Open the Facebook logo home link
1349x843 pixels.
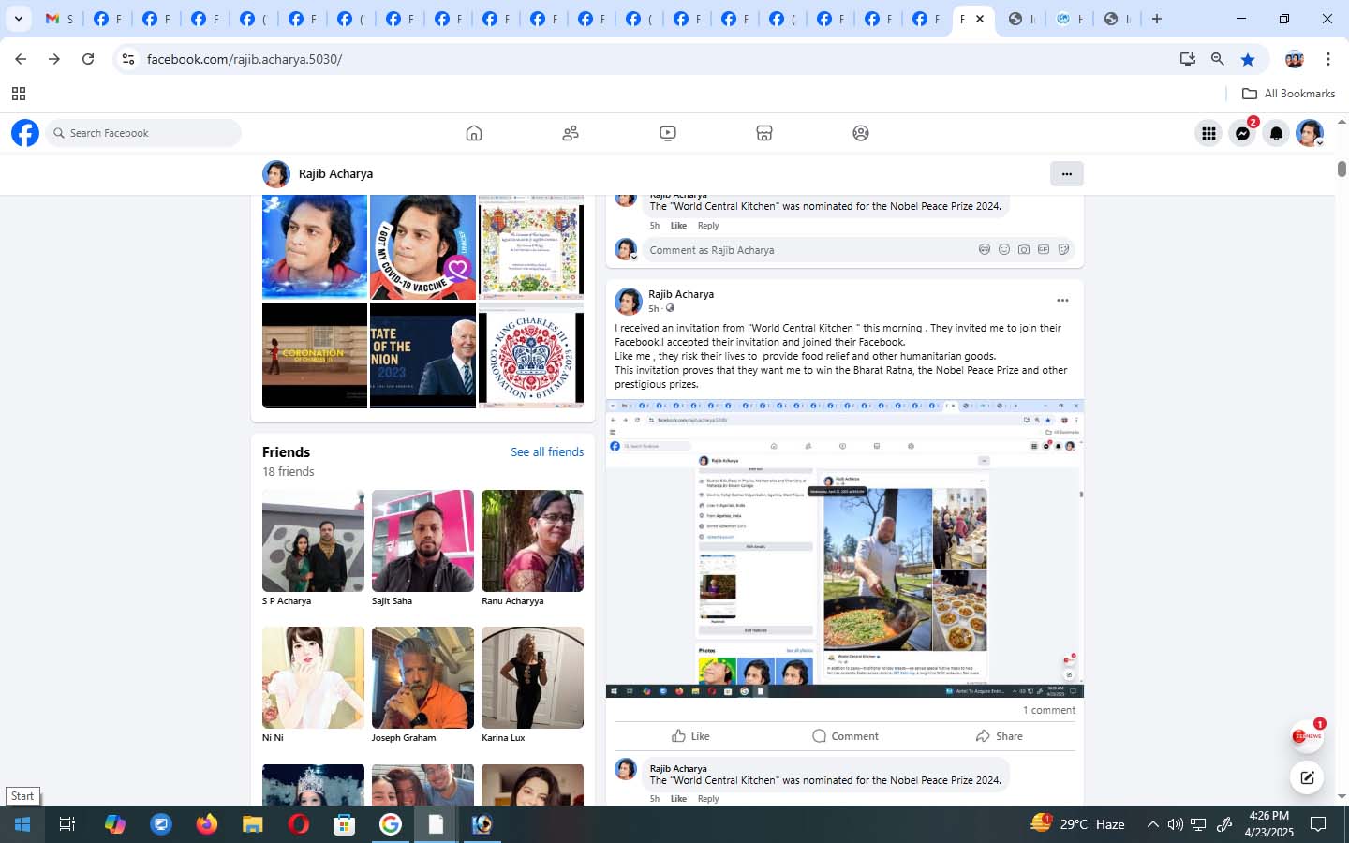point(25,133)
